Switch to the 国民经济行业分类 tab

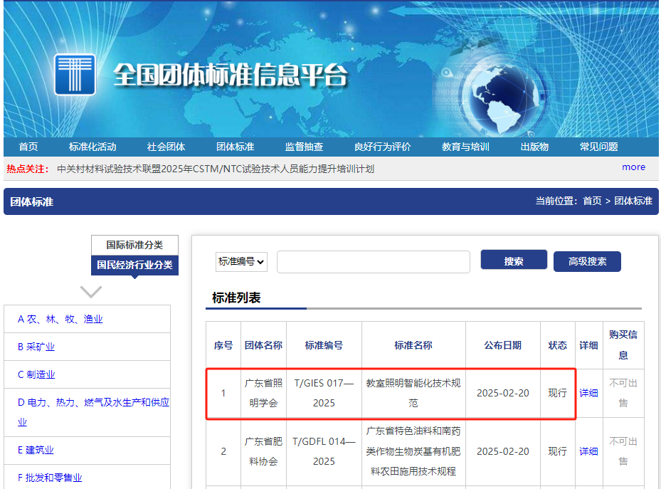click(x=135, y=265)
